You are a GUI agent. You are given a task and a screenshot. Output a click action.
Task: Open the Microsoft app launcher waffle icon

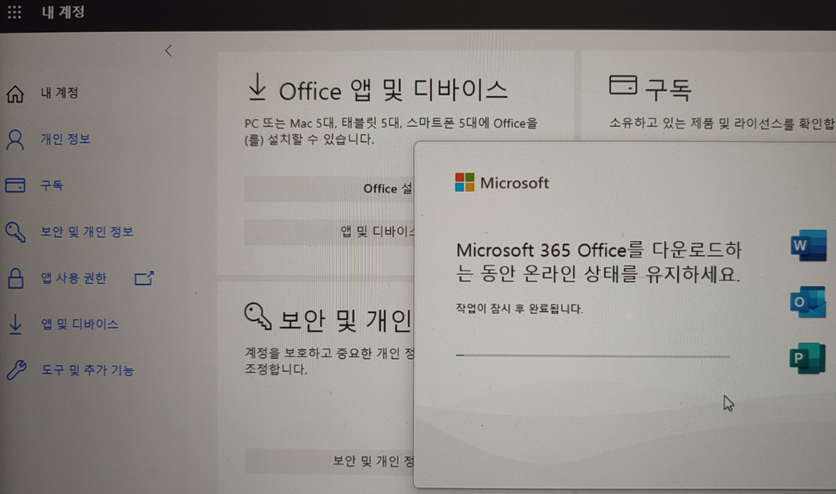tap(14, 13)
